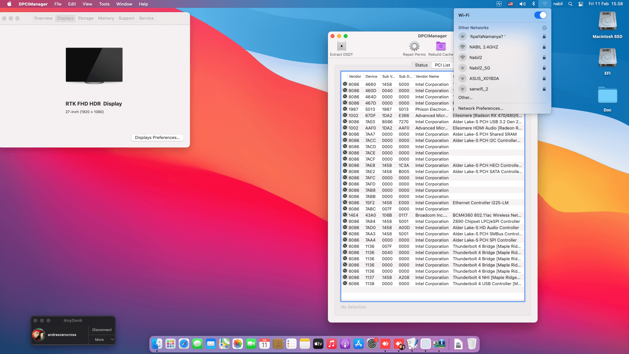This screenshot has height=354, width=629.
Task: Open the Tools menu
Action: pos(104,4)
